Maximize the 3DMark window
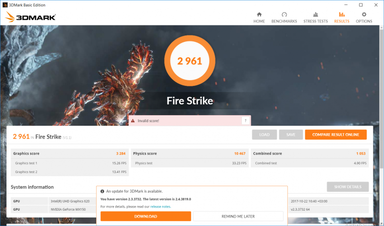The width and height of the screenshot is (384, 226). tap(361, 5)
